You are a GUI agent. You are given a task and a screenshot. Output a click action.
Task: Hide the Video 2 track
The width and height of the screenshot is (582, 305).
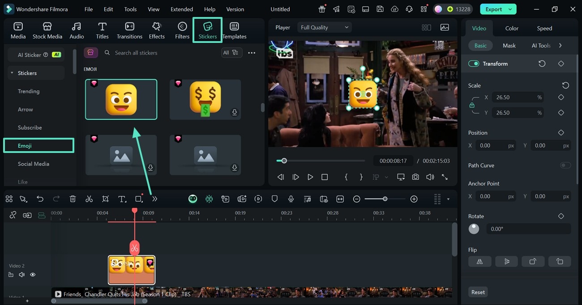(x=33, y=274)
